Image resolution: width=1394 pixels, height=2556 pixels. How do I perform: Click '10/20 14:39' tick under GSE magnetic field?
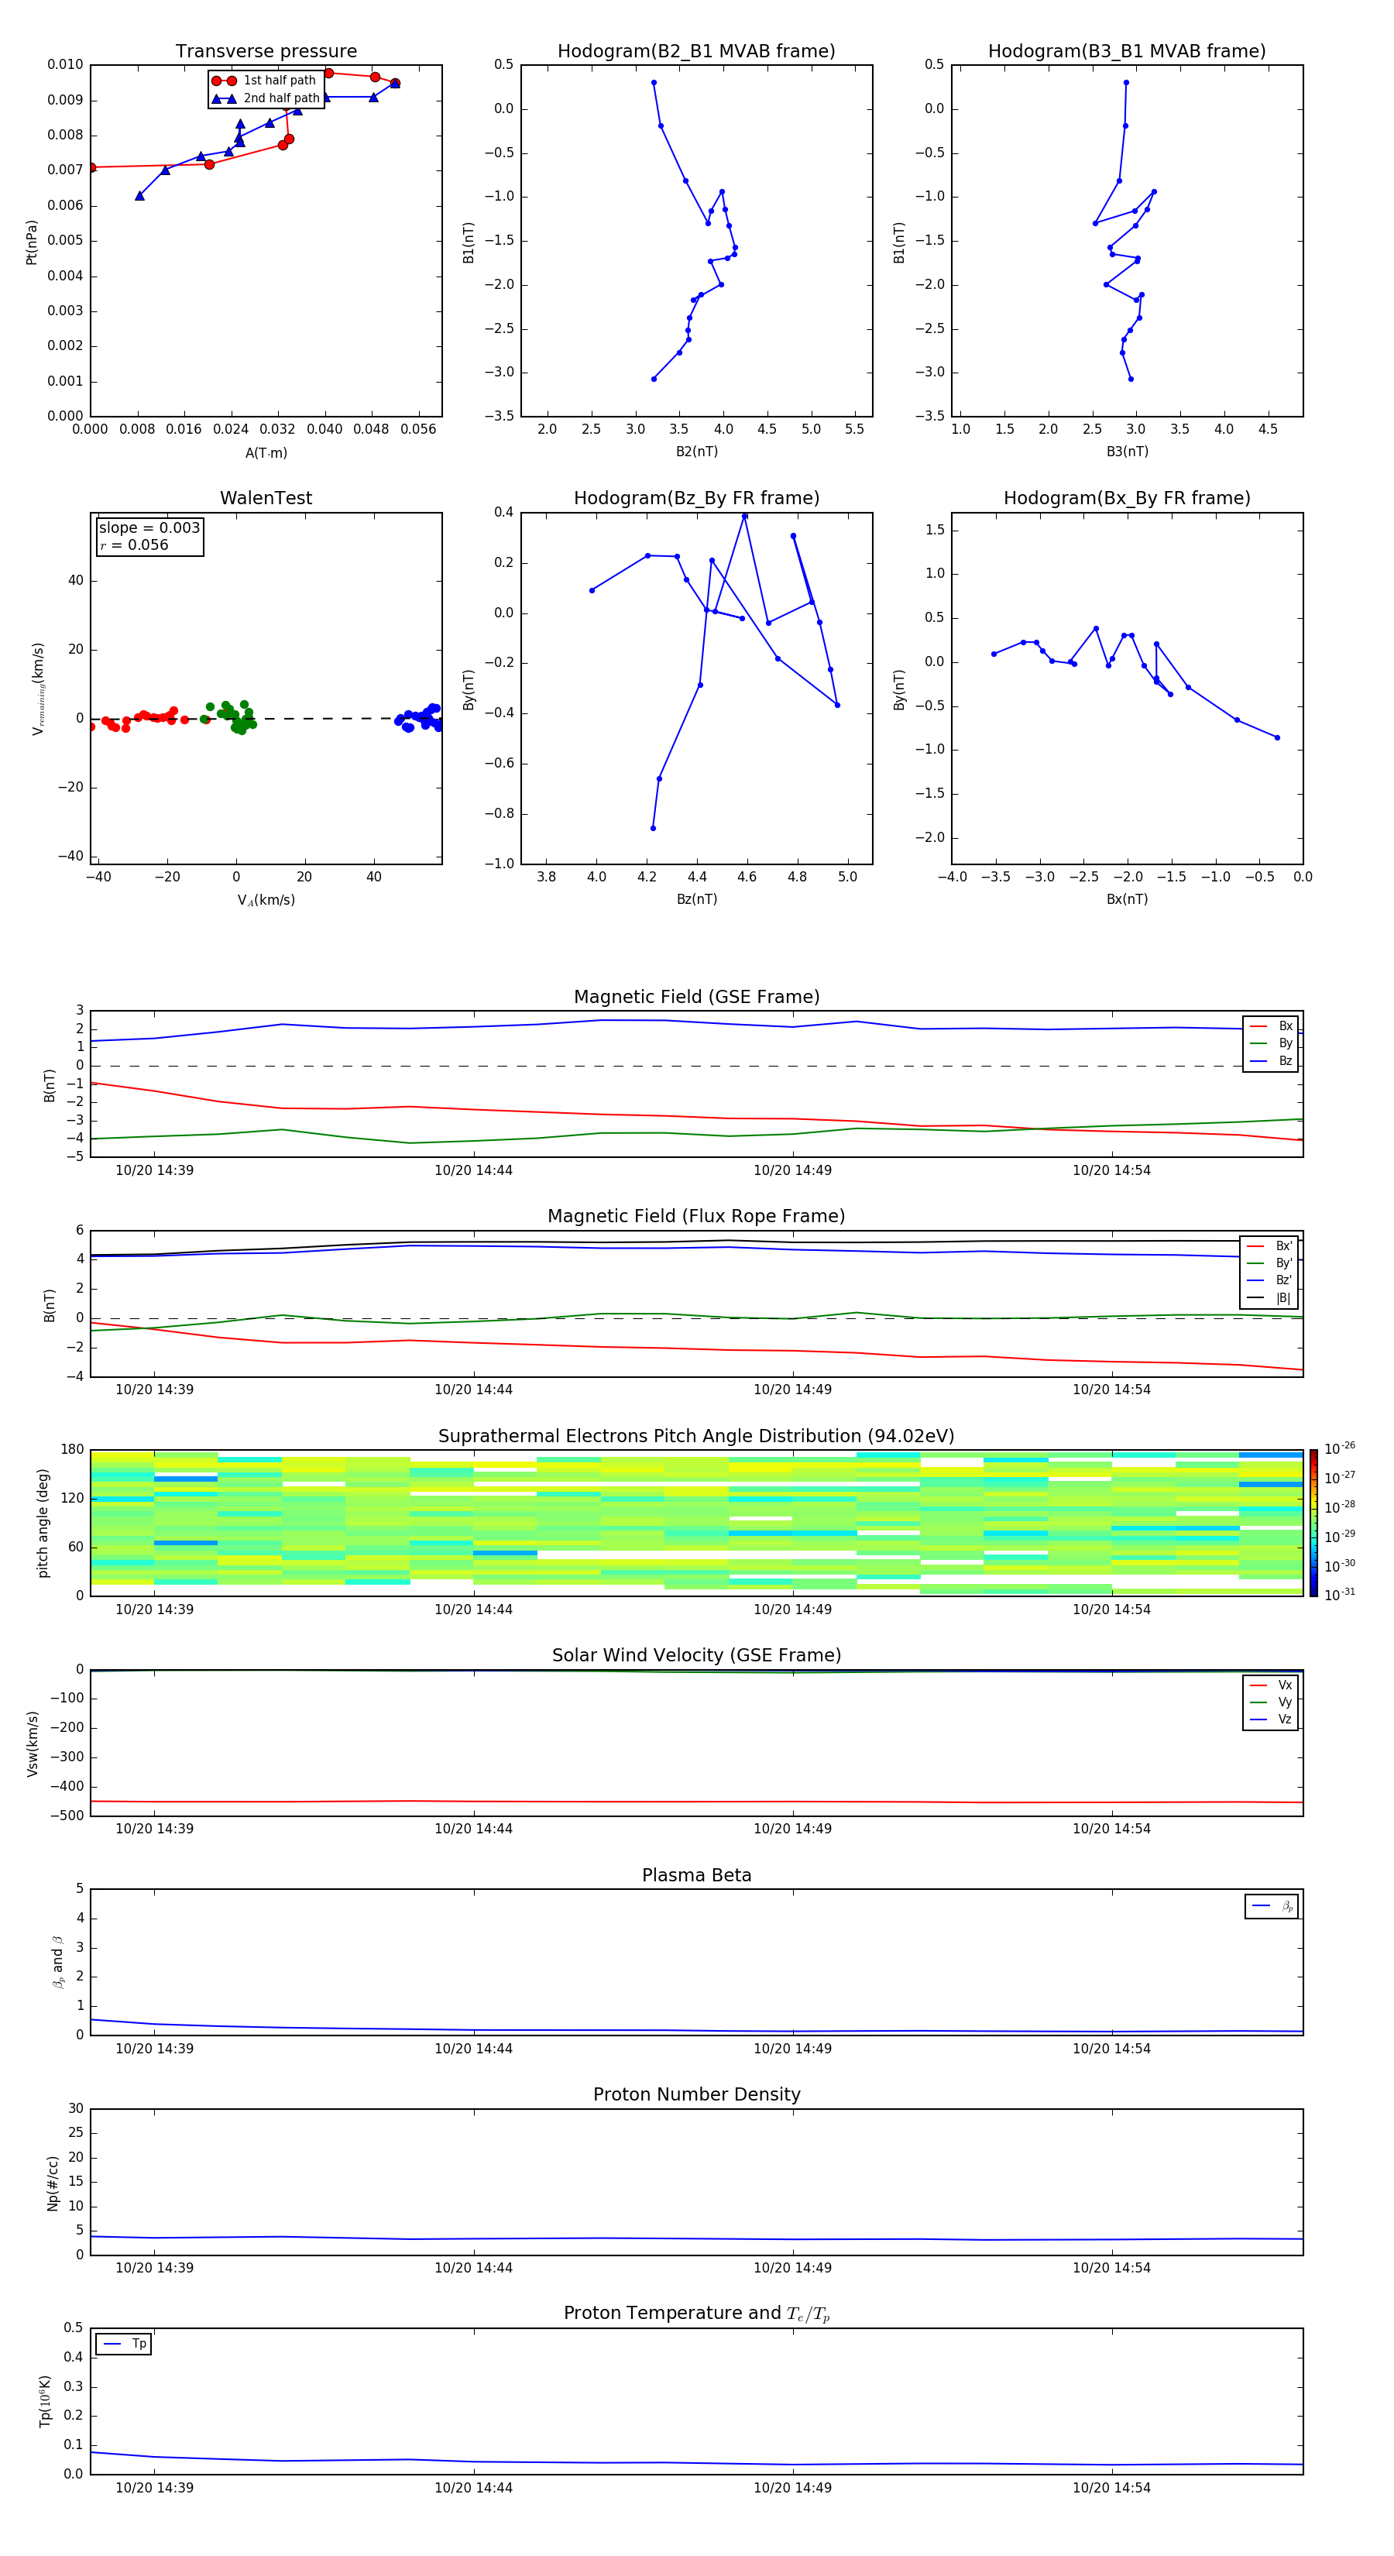[155, 1171]
